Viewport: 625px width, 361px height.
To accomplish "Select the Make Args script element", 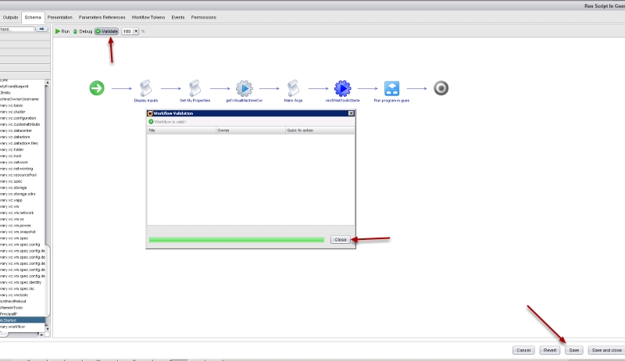I will tap(293, 88).
